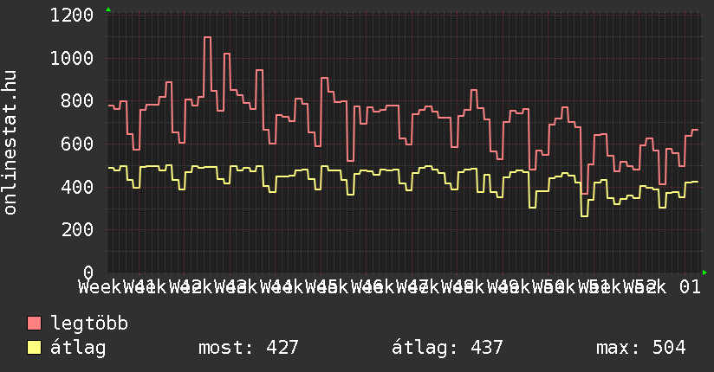Screen dimensions: 714x372
Task: Click the green arrow at x-axis right end
Action: coord(704,273)
